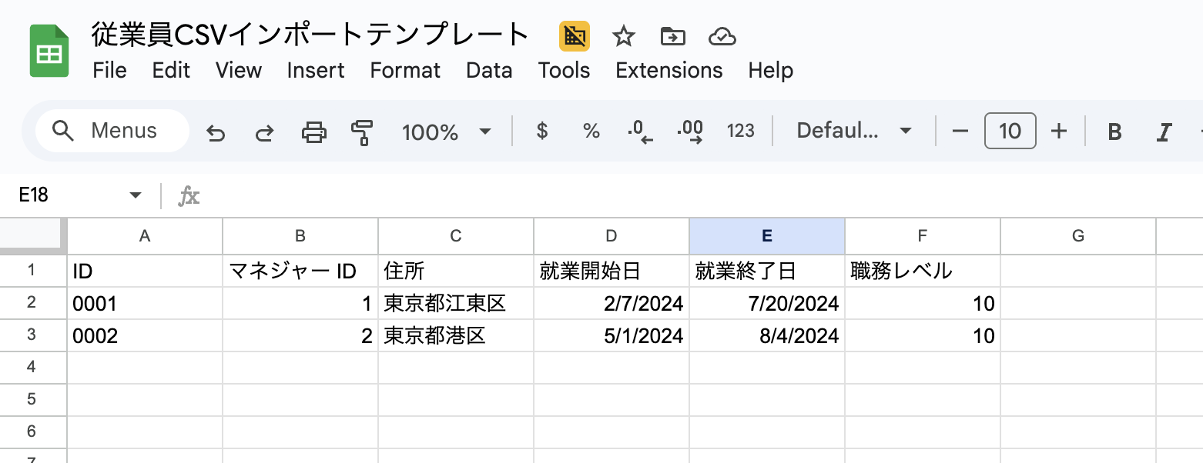Image resolution: width=1203 pixels, height=463 pixels.
Task: Click the Move to folder icon
Action: pyautogui.click(x=672, y=36)
